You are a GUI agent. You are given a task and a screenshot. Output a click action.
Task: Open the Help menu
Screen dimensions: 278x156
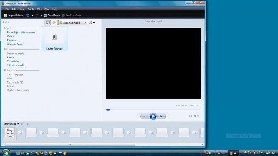point(55,9)
